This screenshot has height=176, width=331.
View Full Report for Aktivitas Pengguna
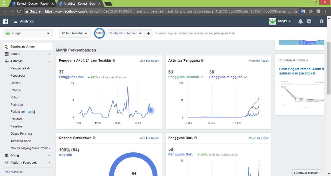click(259, 61)
